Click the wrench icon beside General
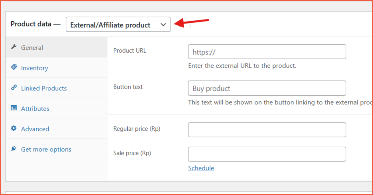Viewport: 373px width, 195px height. [14, 47]
